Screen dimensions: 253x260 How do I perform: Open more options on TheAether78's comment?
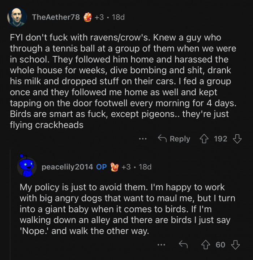click(143, 139)
